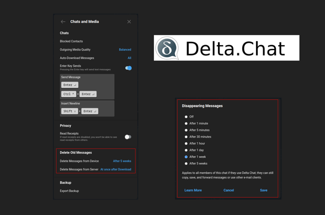This screenshot has width=325, height=215.
Task: Click the Delta.Chat logo icon
Action: point(167,48)
